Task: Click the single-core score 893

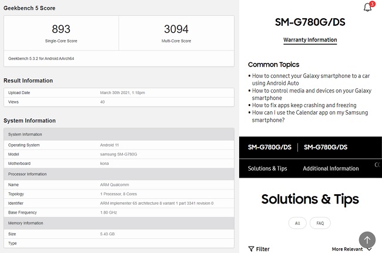Action: pyautogui.click(x=61, y=29)
